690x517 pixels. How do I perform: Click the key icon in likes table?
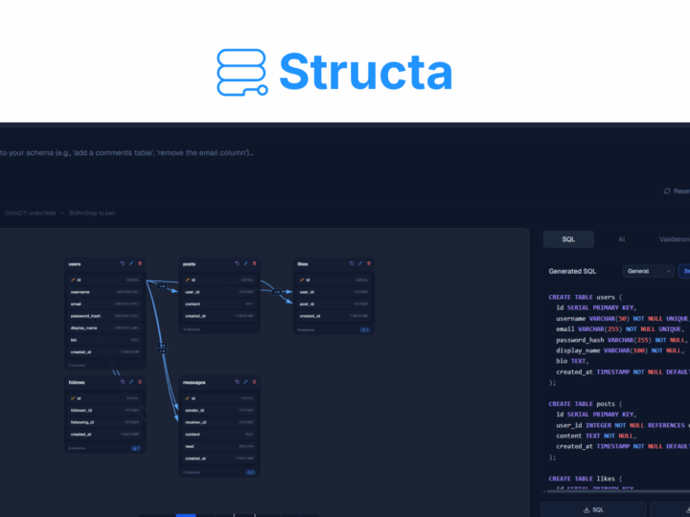302,280
